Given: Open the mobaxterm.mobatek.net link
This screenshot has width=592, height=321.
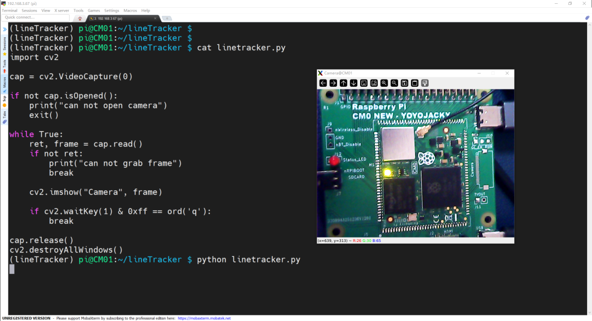Looking at the screenshot, I should 204,318.
